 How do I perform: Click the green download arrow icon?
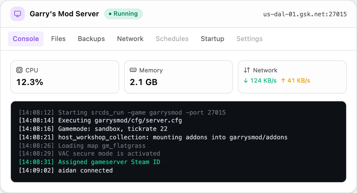(x=246, y=81)
